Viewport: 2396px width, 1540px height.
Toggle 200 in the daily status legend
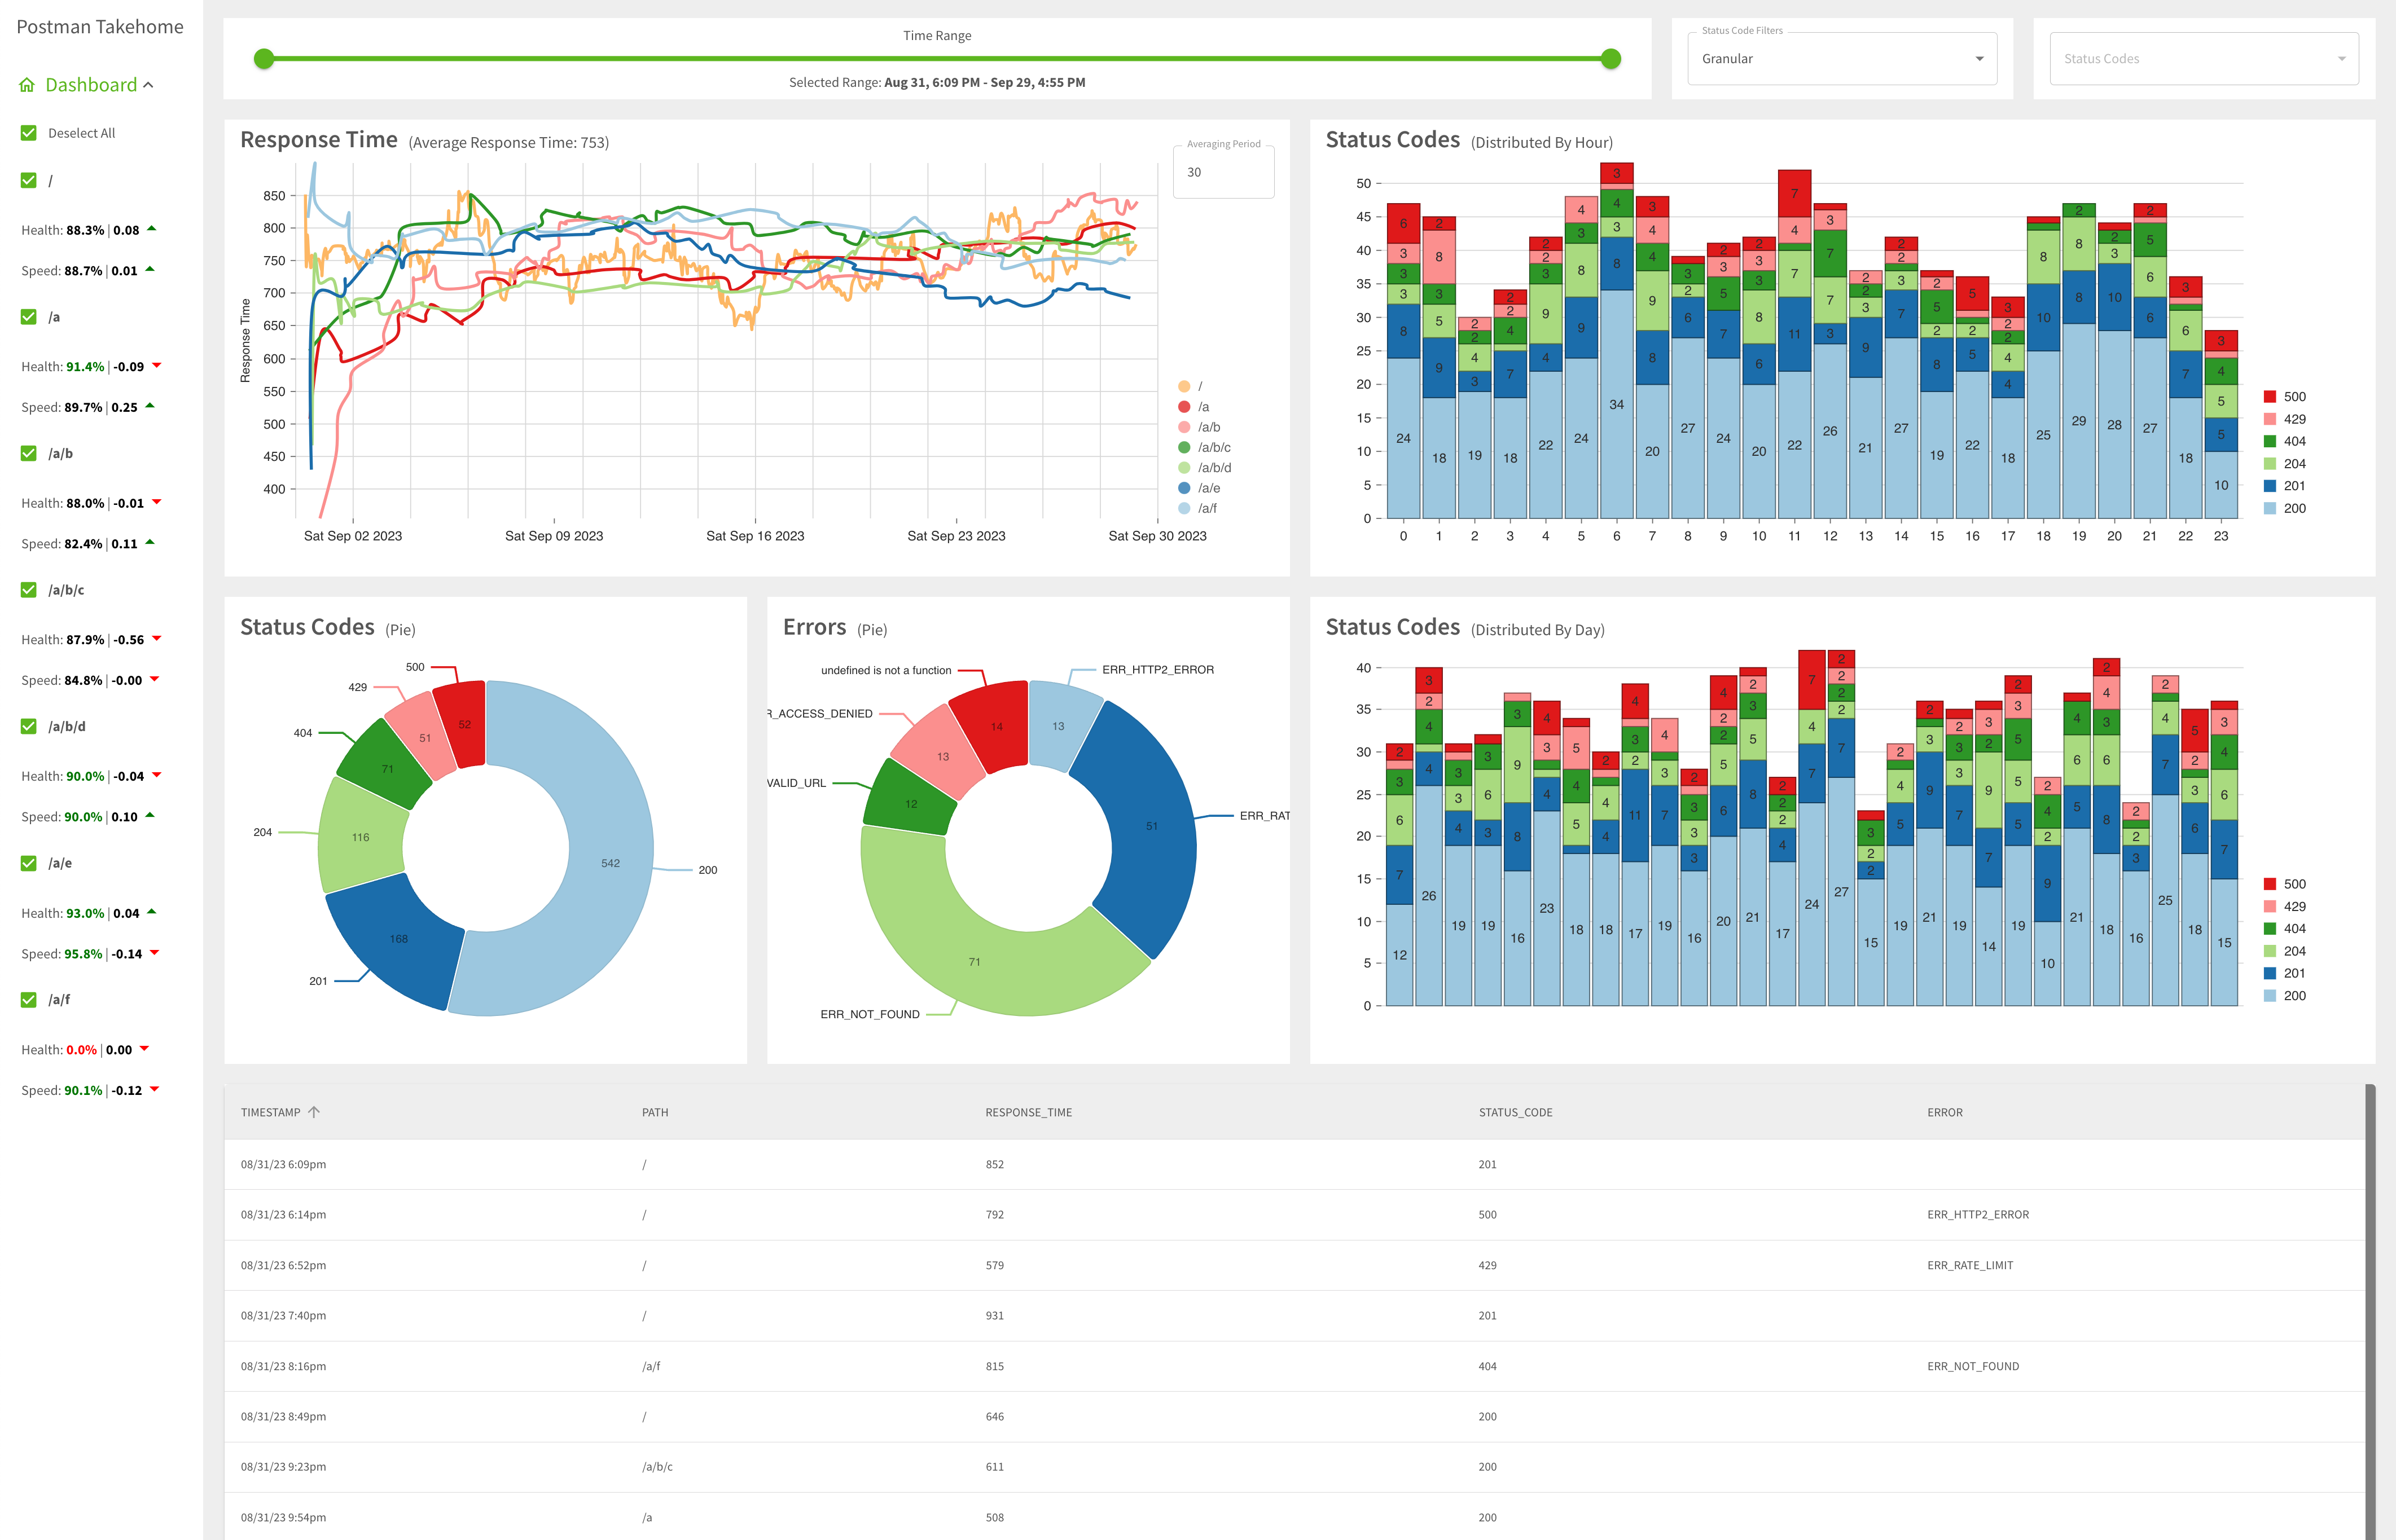(x=2284, y=996)
